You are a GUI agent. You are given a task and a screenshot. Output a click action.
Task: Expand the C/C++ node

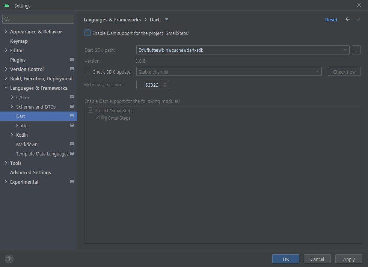[x=12, y=97]
